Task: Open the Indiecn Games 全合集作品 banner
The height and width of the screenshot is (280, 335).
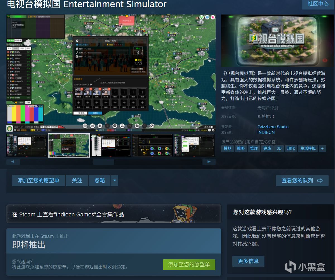Action: click(114, 214)
